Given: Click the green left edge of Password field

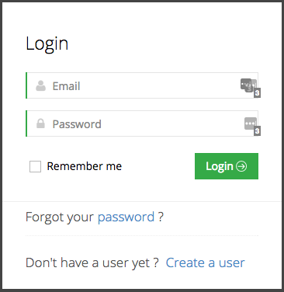Looking at the screenshot, I should (x=26, y=123).
